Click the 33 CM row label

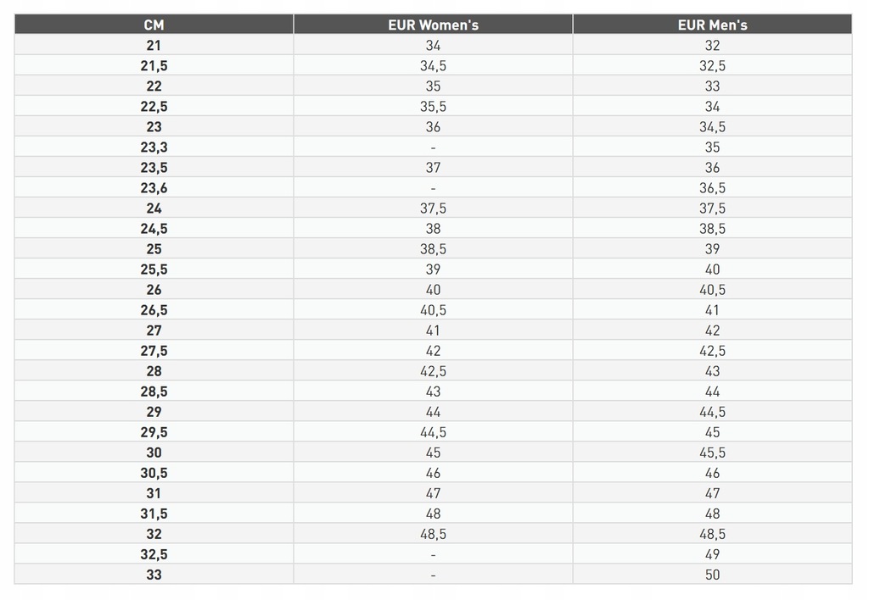click(x=154, y=575)
